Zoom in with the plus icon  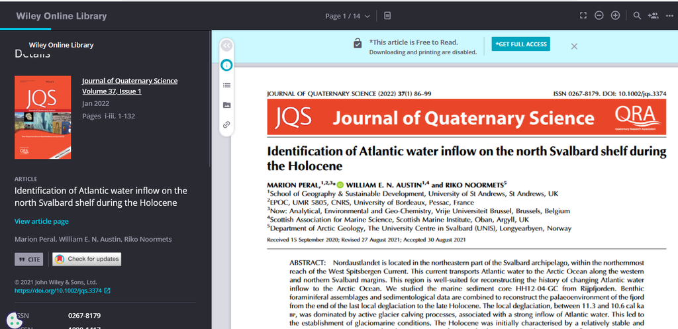[615, 16]
